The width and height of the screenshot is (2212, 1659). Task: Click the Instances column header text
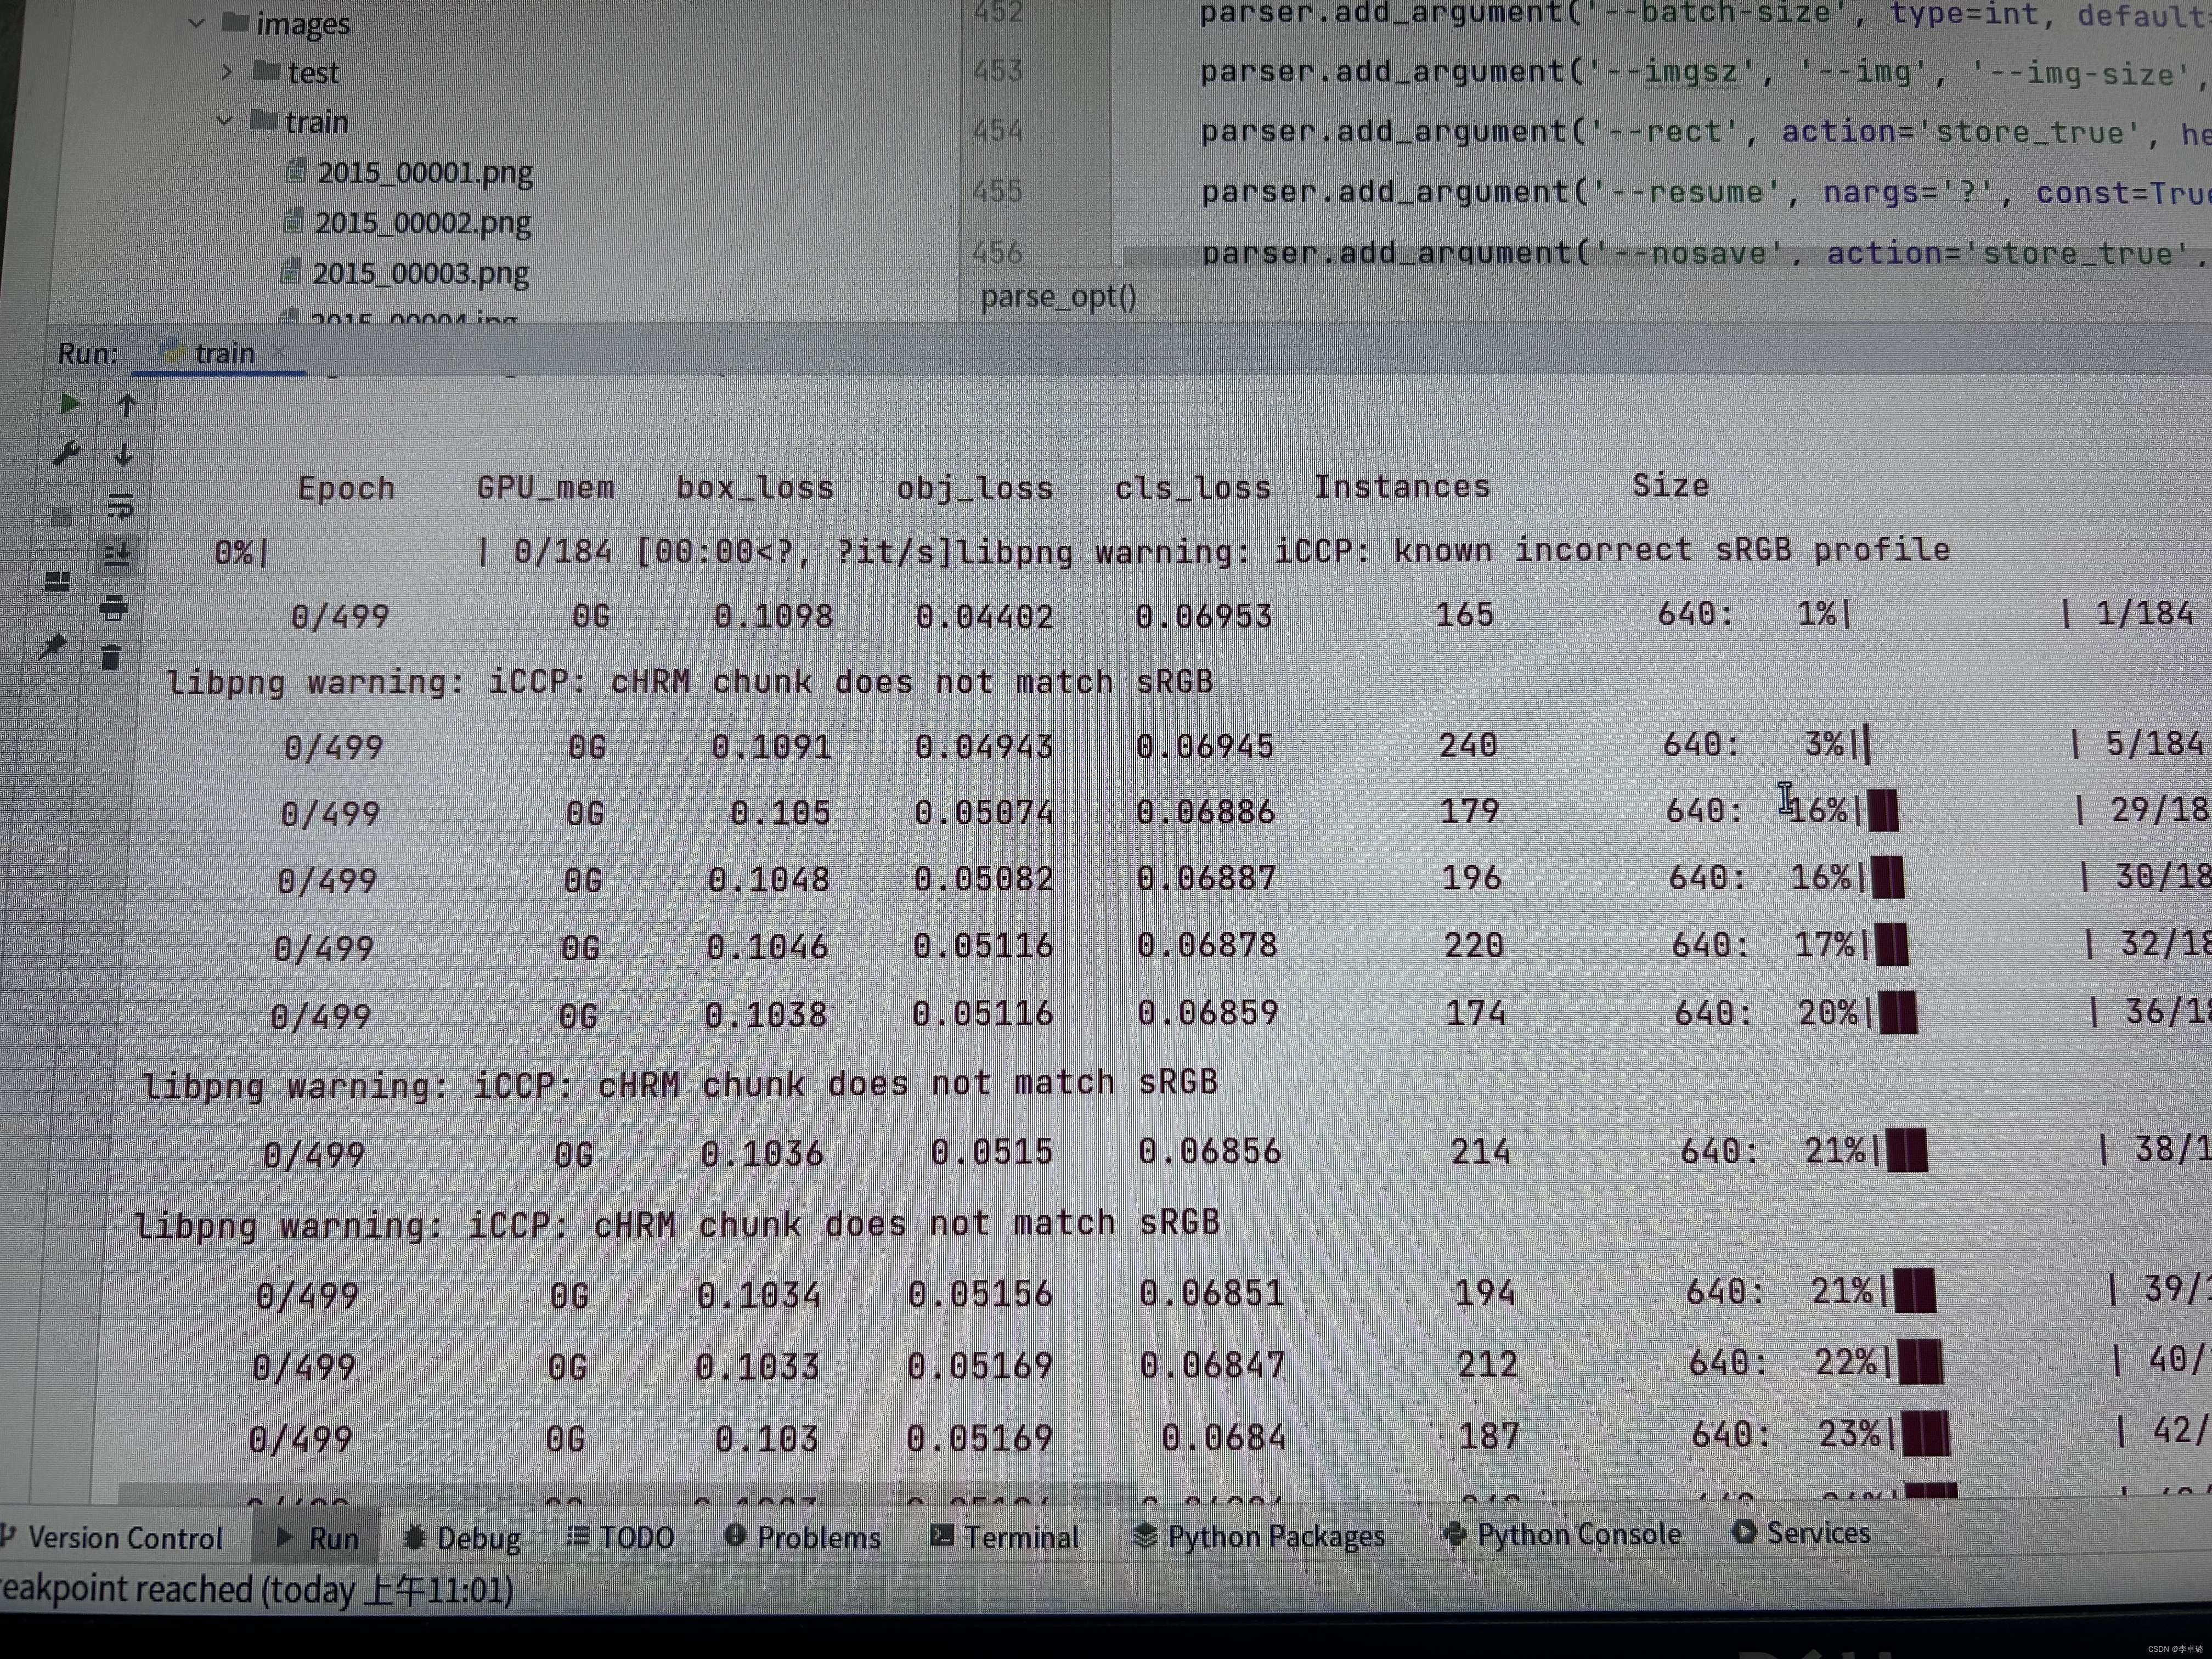(1401, 487)
